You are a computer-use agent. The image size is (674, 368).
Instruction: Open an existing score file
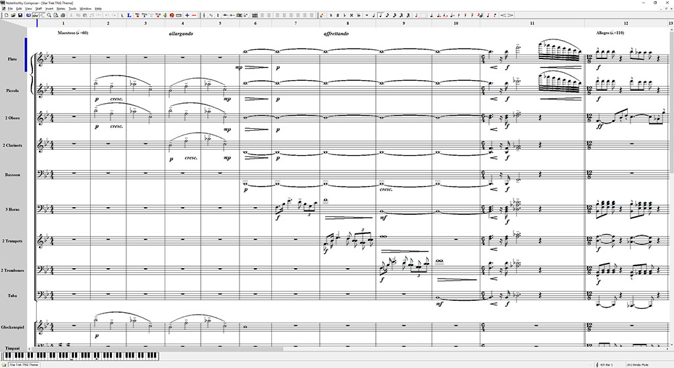[x=13, y=15]
